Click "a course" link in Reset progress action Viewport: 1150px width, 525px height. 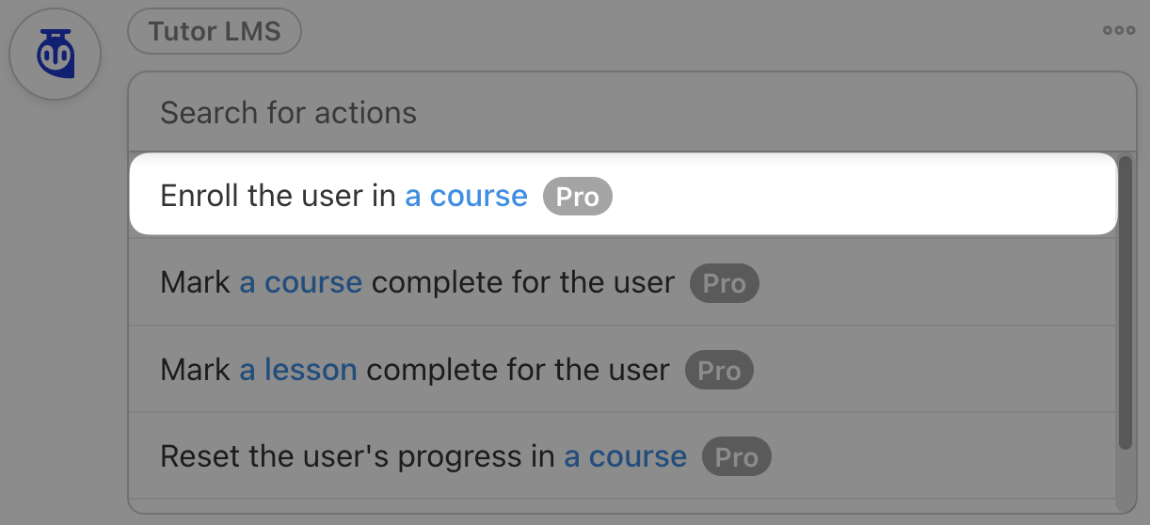[625, 457]
